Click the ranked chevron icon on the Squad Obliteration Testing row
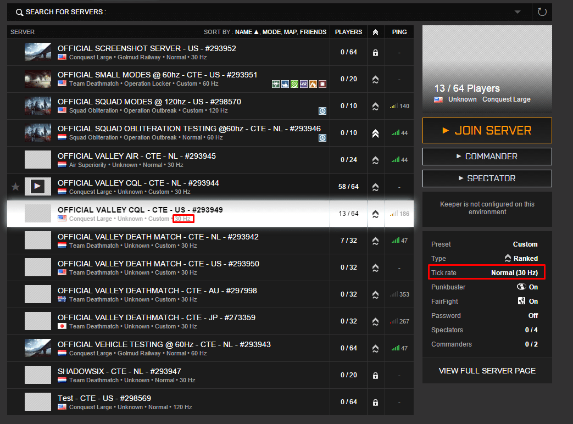This screenshot has width=573, height=424. (375, 133)
